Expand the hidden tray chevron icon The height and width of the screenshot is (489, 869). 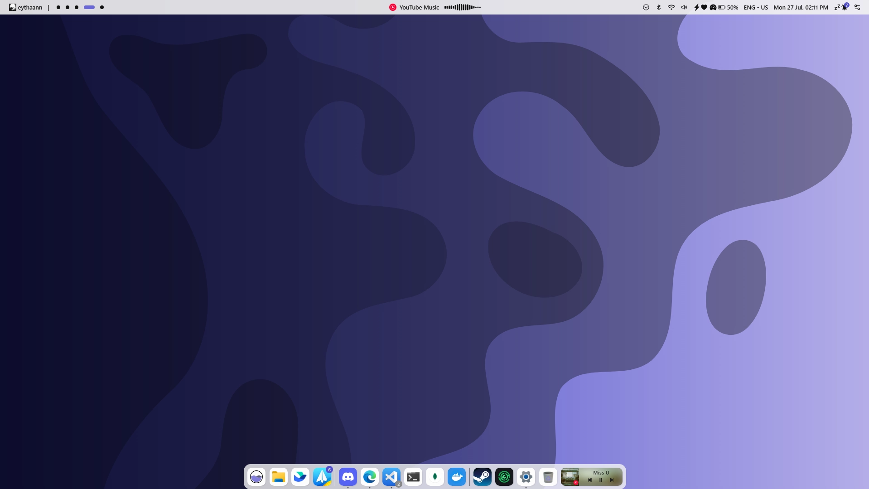tap(646, 7)
